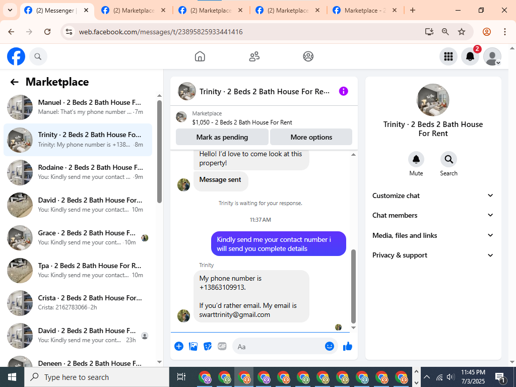Click the conversation list scrollbar thumb
The image size is (516, 387).
(159, 151)
